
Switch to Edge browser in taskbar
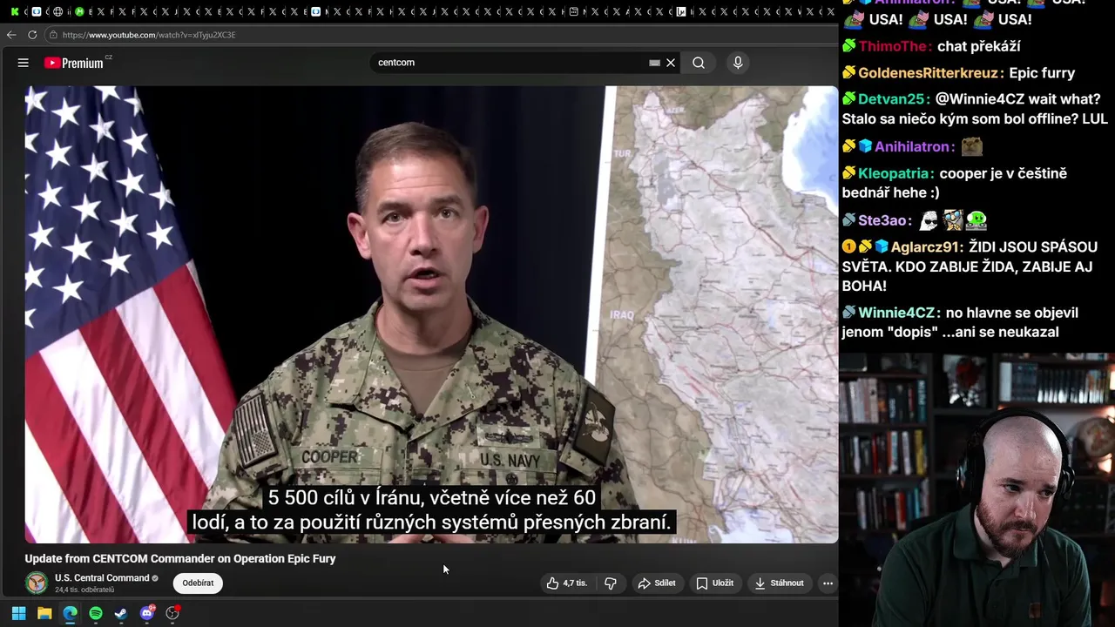coord(70,613)
